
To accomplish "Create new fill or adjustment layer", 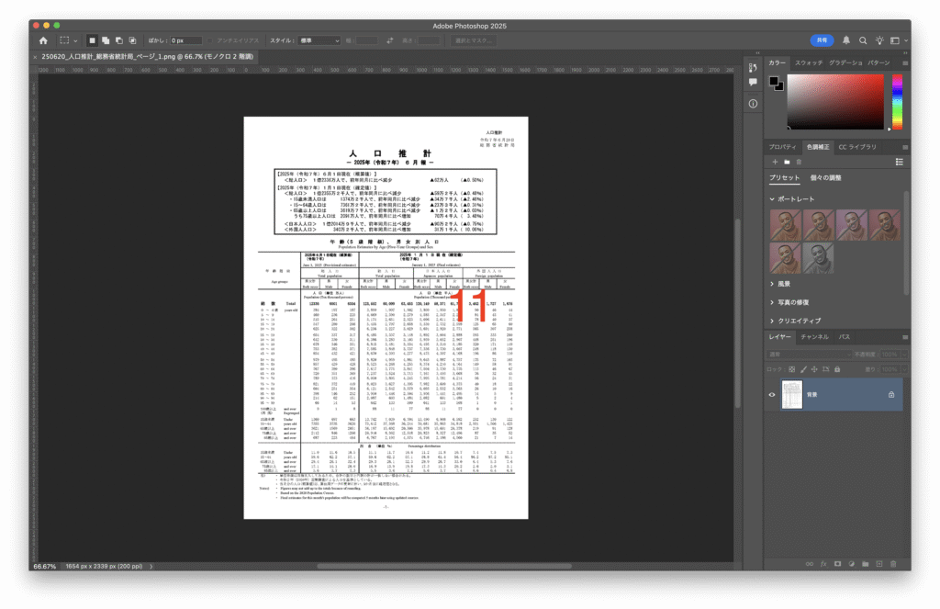I will tap(851, 564).
